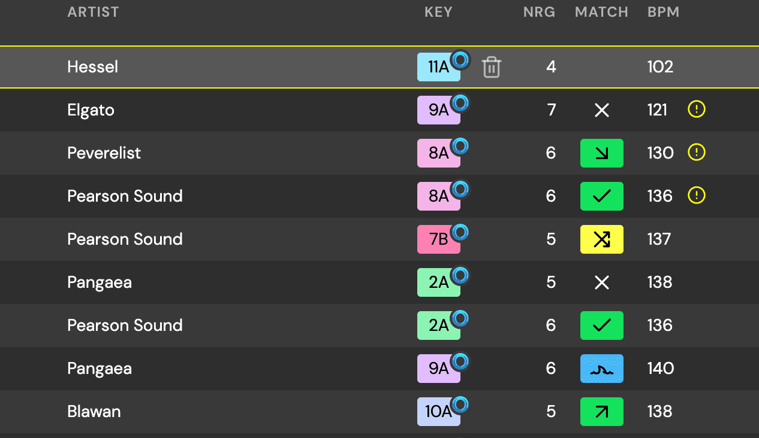Click the green checkmark match icon for Pearson Sound
This screenshot has width=759, height=438.
coord(601,196)
